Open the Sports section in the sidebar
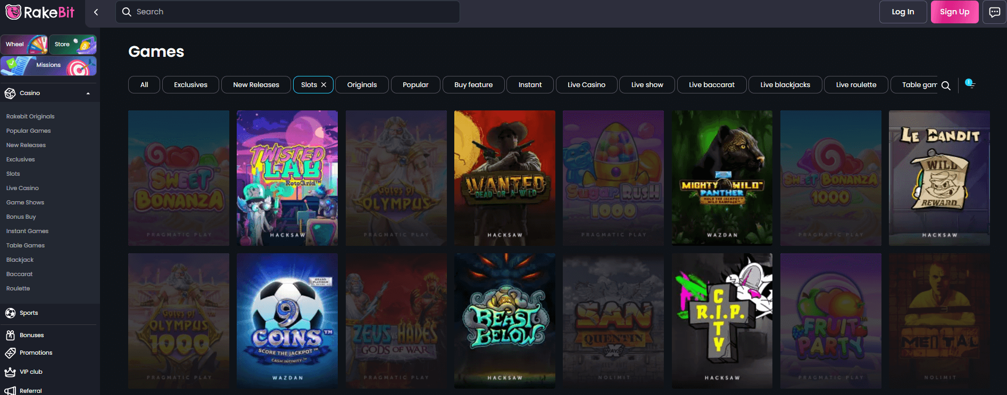This screenshot has height=395, width=1007. (29, 313)
